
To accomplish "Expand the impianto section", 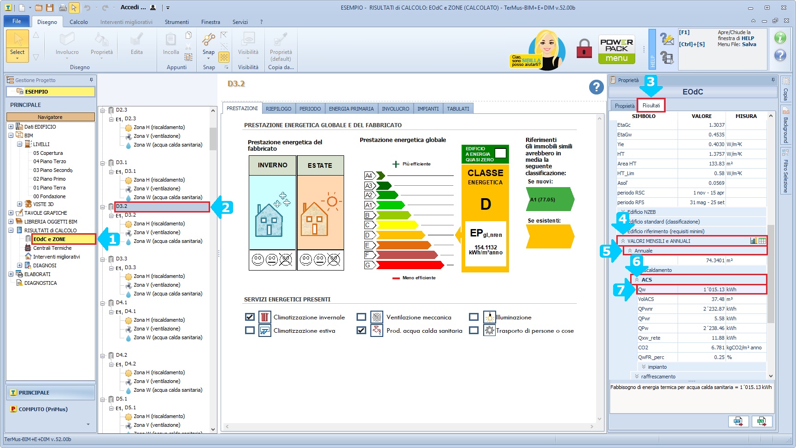I will (644, 367).
